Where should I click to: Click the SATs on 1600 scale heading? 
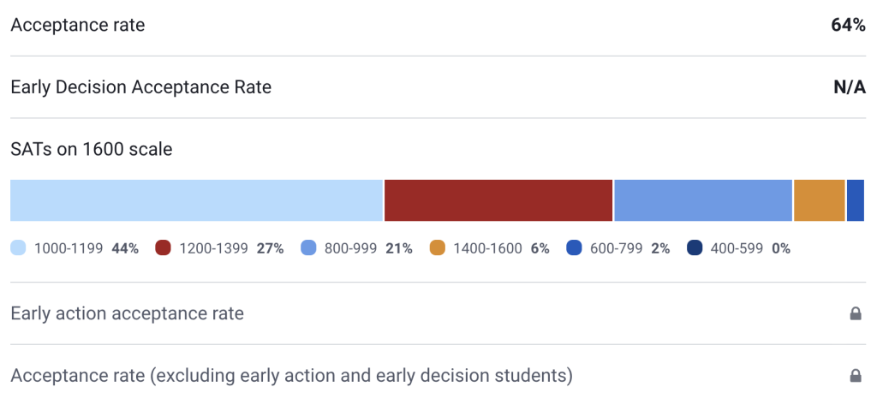tap(92, 149)
